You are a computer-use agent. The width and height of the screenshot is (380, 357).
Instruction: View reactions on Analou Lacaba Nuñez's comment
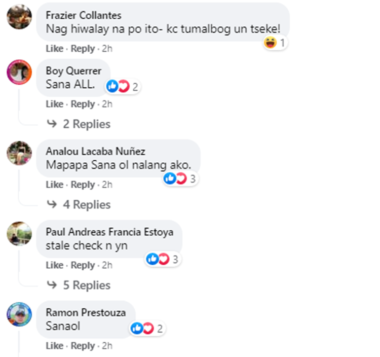pyautogui.click(x=180, y=178)
